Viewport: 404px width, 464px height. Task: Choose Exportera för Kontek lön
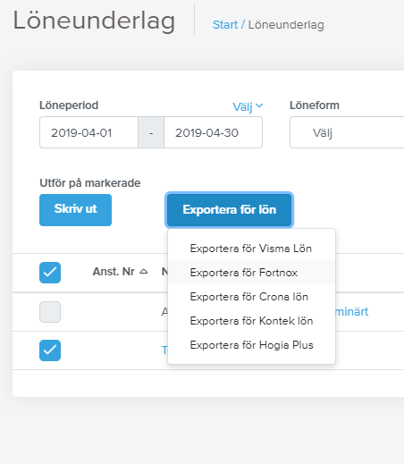(x=251, y=321)
